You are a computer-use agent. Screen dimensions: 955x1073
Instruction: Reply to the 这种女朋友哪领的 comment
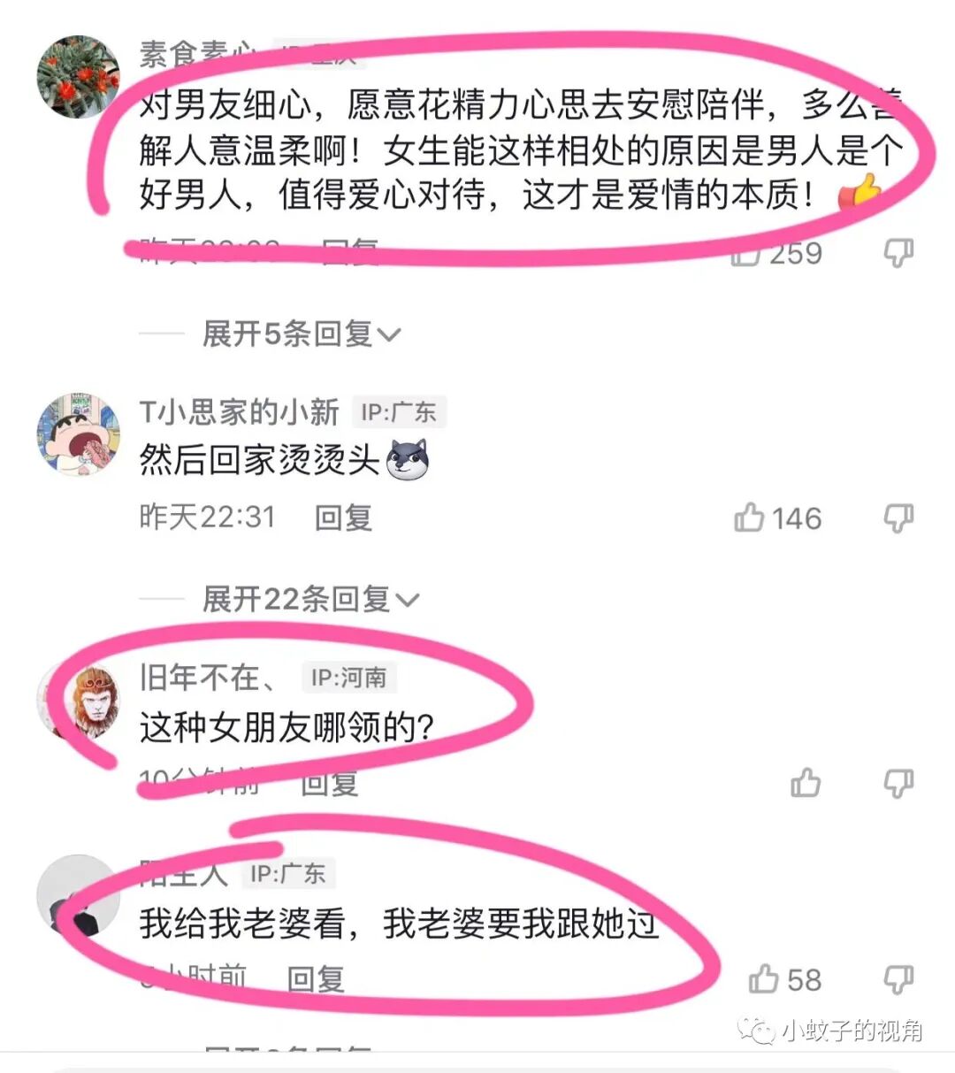(329, 783)
